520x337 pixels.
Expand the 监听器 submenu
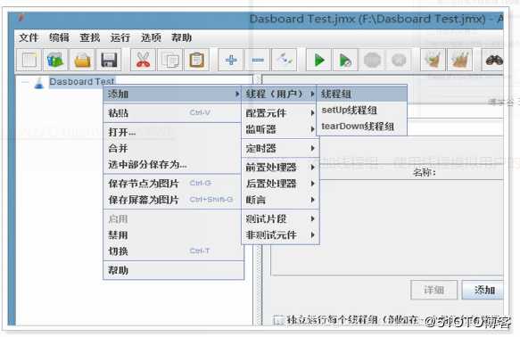click(x=280, y=129)
